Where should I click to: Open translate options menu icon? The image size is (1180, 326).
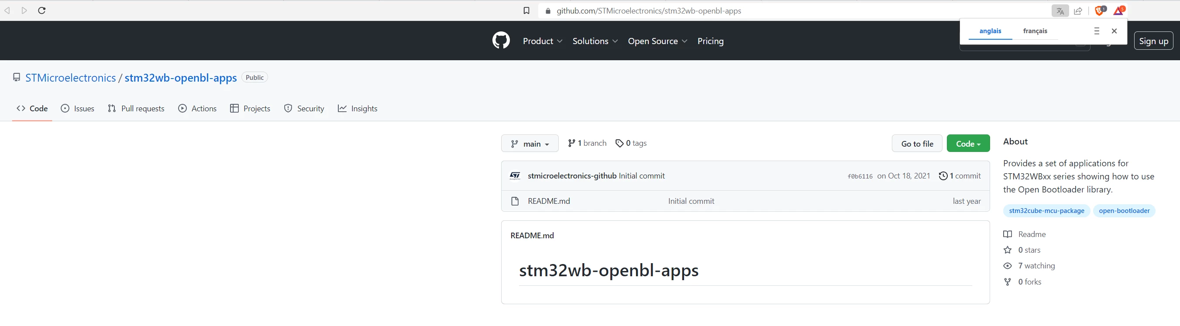click(x=1097, y=31)
